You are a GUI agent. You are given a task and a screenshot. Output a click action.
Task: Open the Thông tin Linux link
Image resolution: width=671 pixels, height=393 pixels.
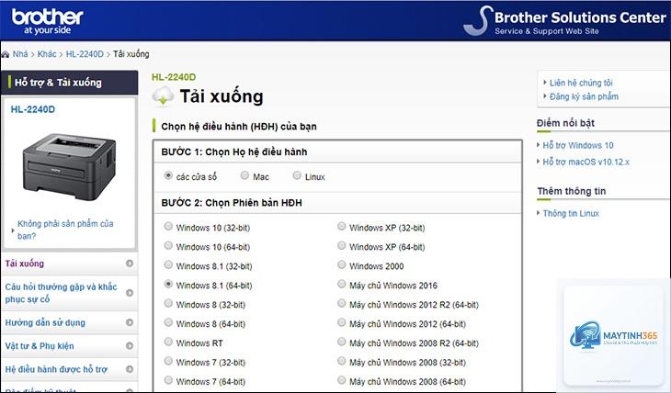pyautogui.click(x=571, y=213)
